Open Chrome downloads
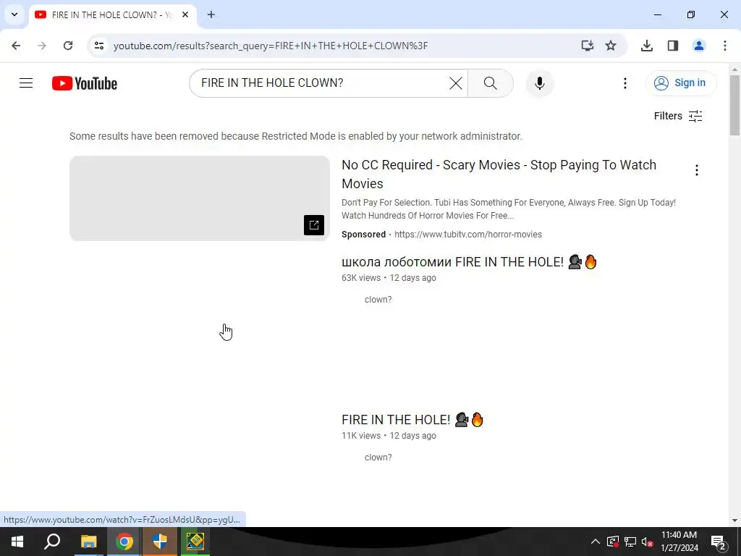741x556 pixels. [x=646, y=46]
